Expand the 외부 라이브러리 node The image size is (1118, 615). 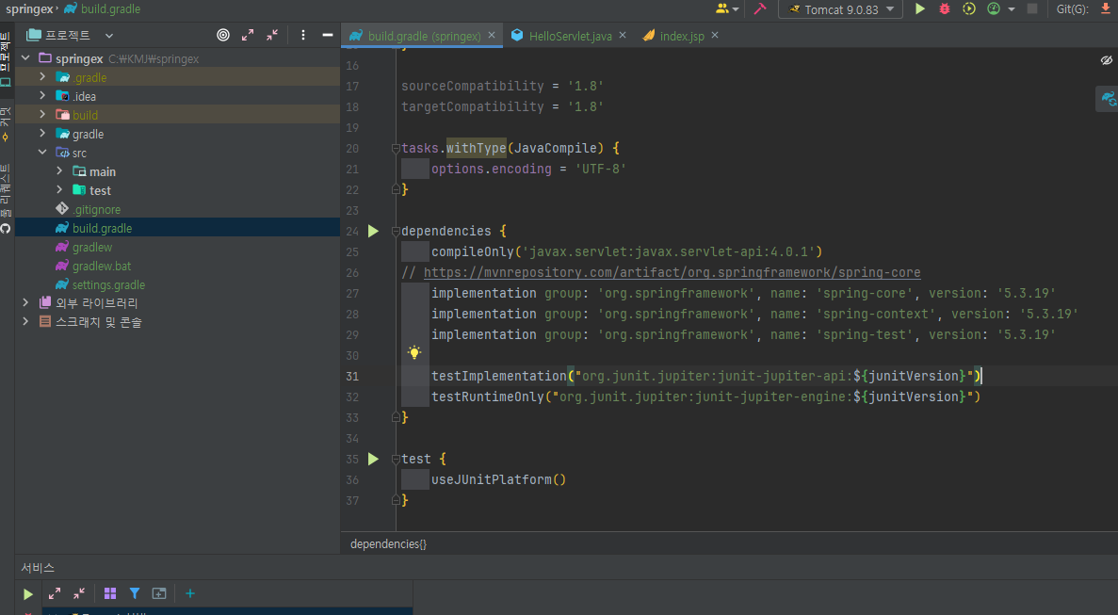25,303
